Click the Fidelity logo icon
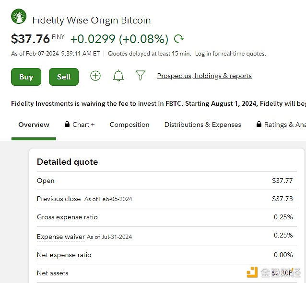Screen dimensions: 306x283 pyautogui.click(x=19, y=17)
